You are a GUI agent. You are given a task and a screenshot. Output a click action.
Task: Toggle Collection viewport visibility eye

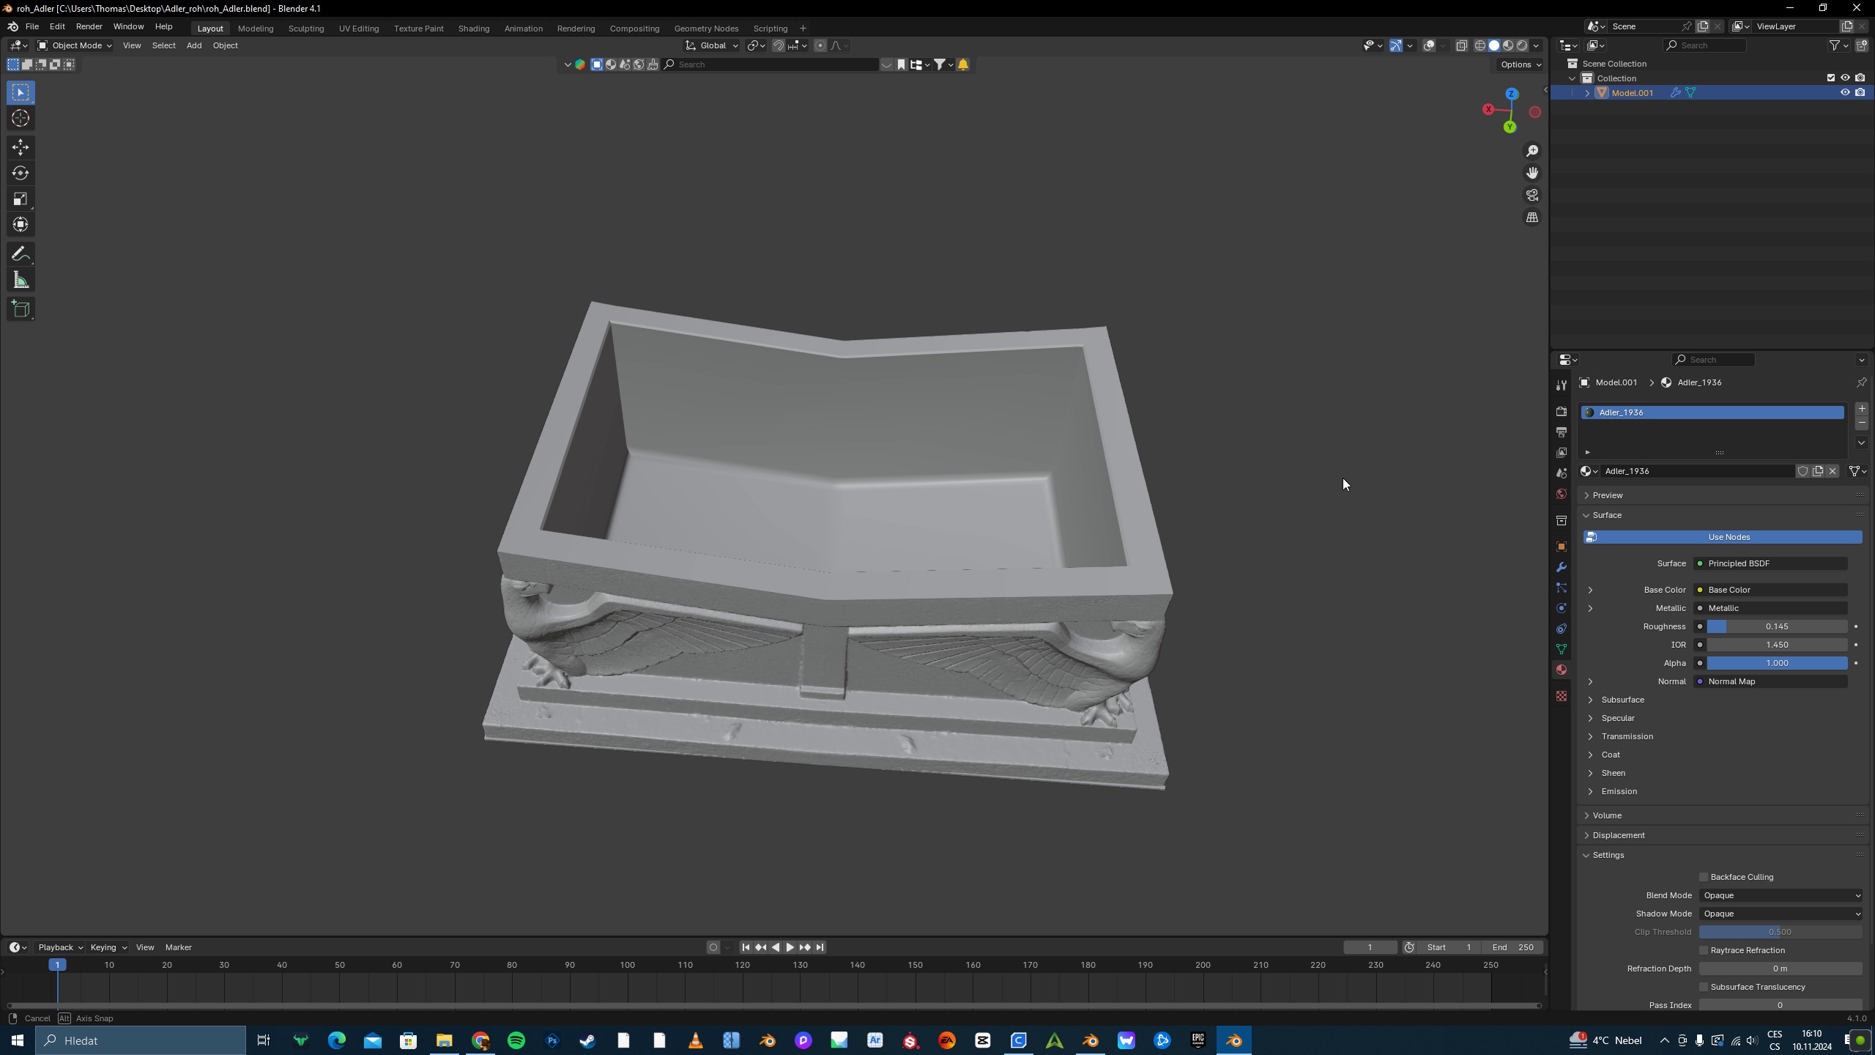1845,78
